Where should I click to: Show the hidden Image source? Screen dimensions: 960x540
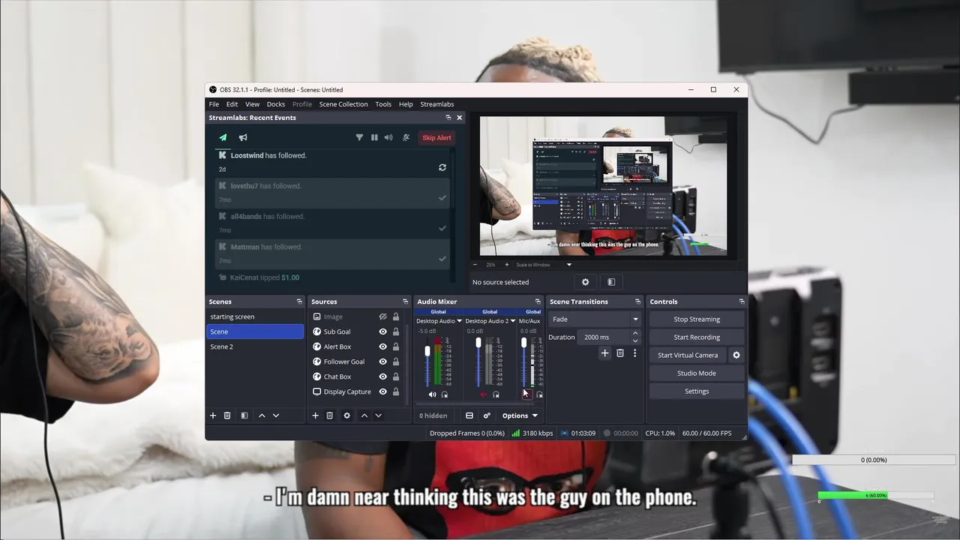point(383,316)
